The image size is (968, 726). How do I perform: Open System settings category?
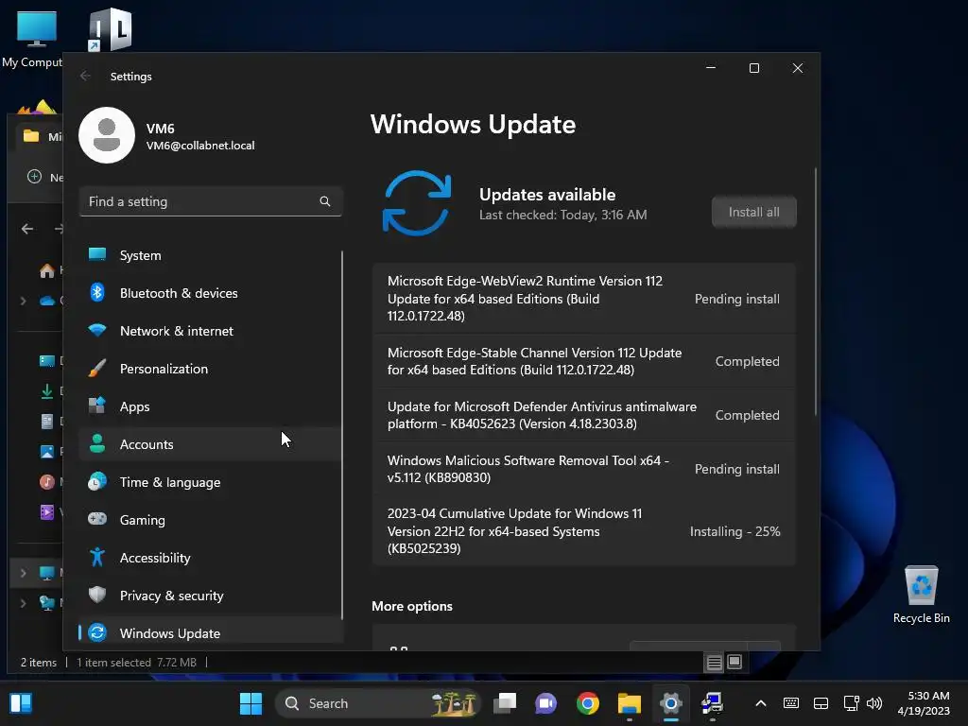click(x=210, y=255)
